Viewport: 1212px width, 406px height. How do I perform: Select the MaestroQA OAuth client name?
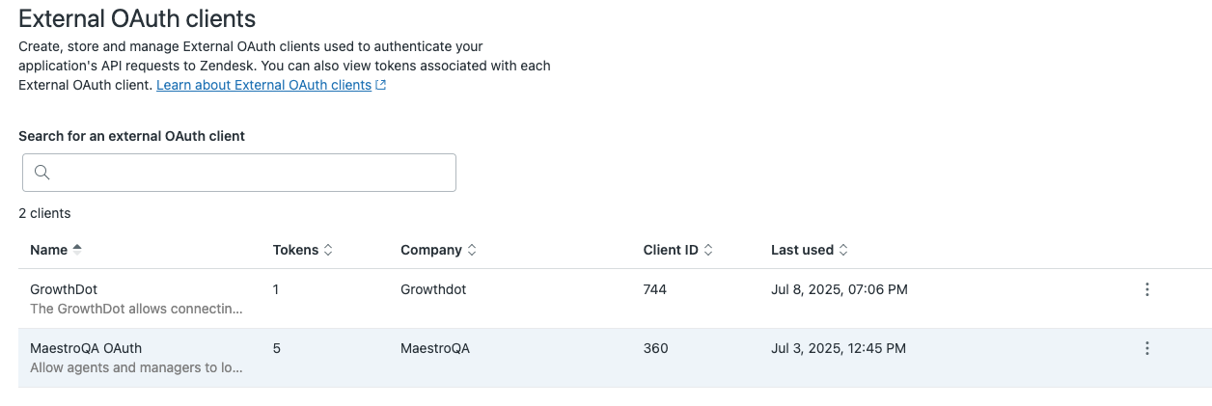point(86,348)
